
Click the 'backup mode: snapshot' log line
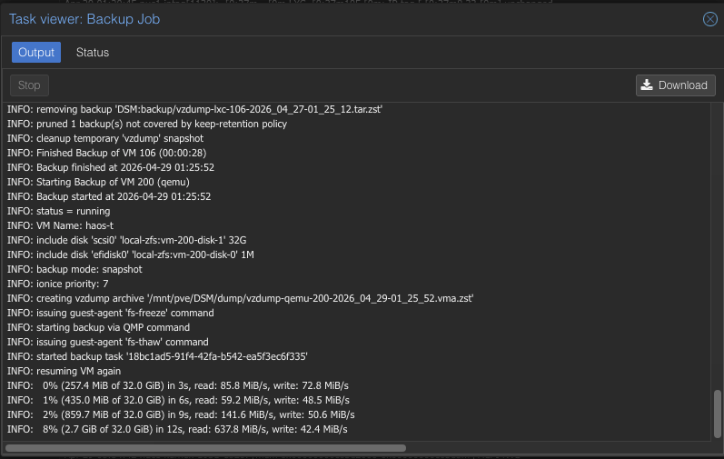pos(74,269)
